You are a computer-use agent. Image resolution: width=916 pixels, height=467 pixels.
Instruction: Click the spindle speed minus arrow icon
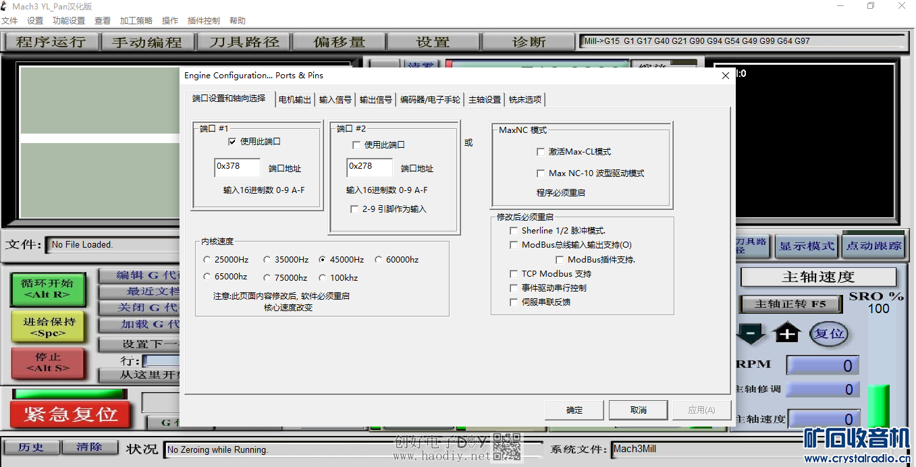pos(750,333)
